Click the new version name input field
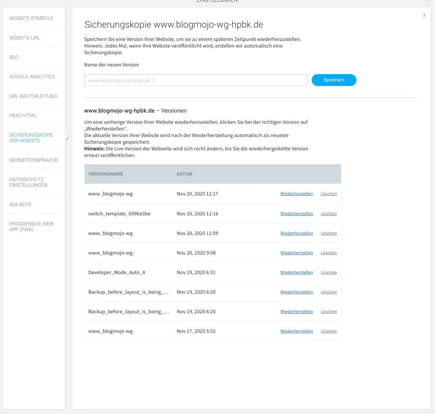 point(196,80)
